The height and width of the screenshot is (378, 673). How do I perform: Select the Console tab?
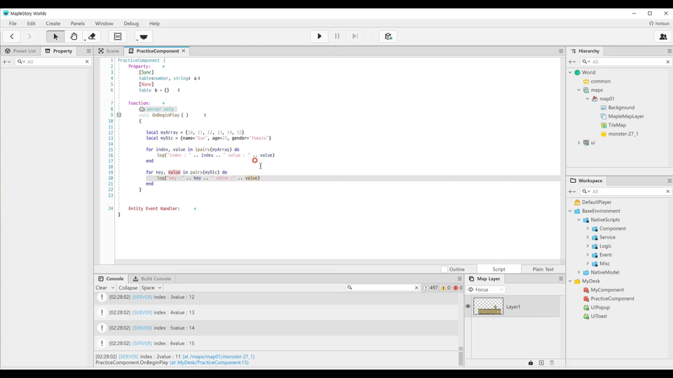click(x=111, y=279)
